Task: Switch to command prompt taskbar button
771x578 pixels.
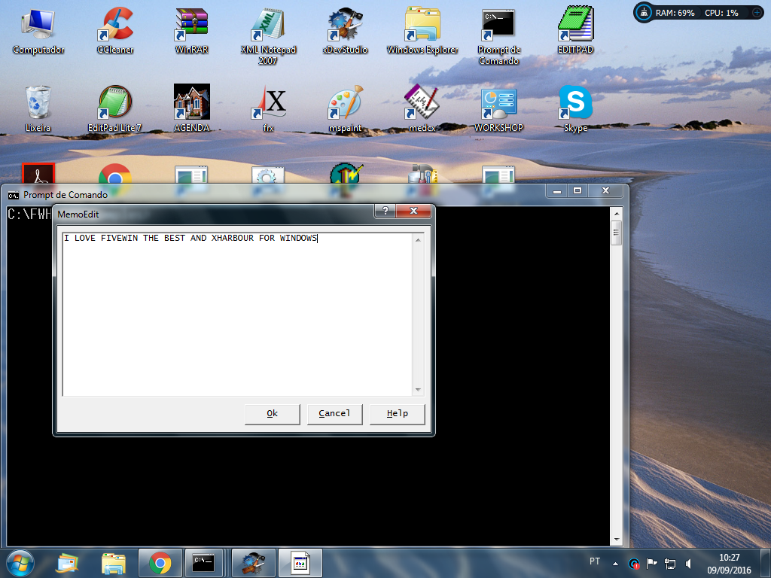Action: coord(203,563)
